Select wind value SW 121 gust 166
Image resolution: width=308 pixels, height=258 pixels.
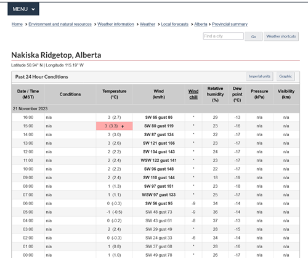pos(159,143)
